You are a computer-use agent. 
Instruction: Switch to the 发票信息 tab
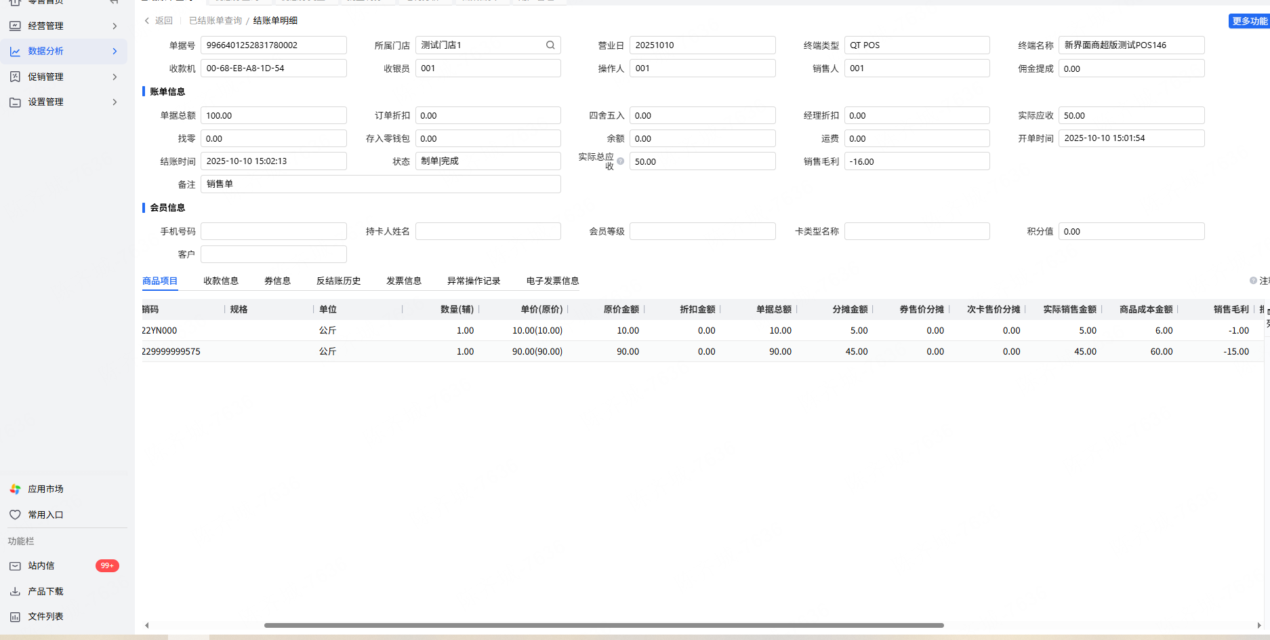click(x=404, y=281)
